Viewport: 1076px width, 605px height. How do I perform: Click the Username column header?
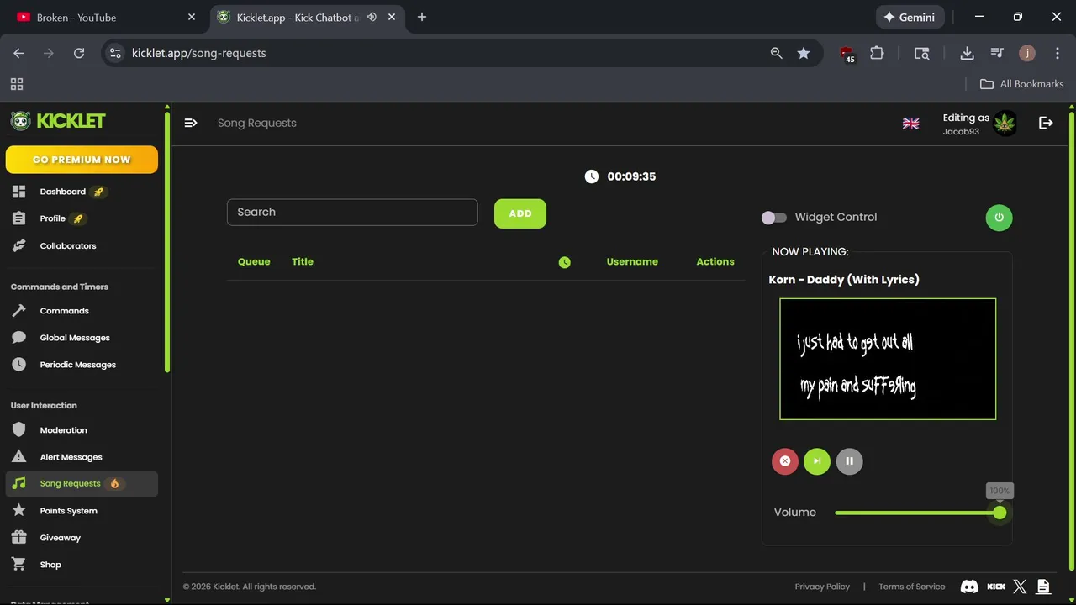[x=632, y=262]
